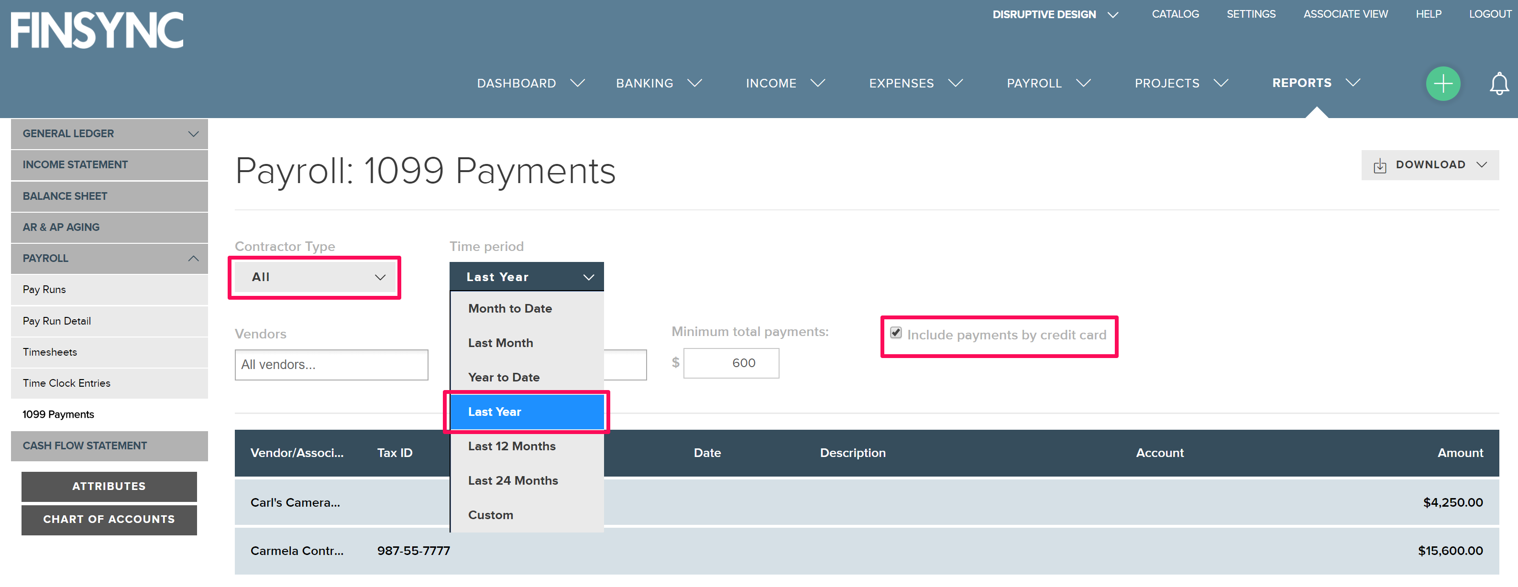Open Pay Run Detail report
Image resolution: width=1518 pixels, height=587 pixels.
(x=110, y=321)
